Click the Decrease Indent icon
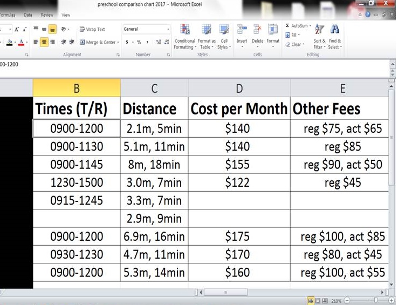 tap(64, 42)
